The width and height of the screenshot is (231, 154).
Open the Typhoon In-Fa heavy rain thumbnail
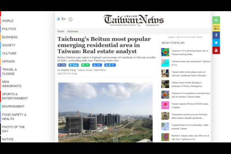[x=165, y=52]
